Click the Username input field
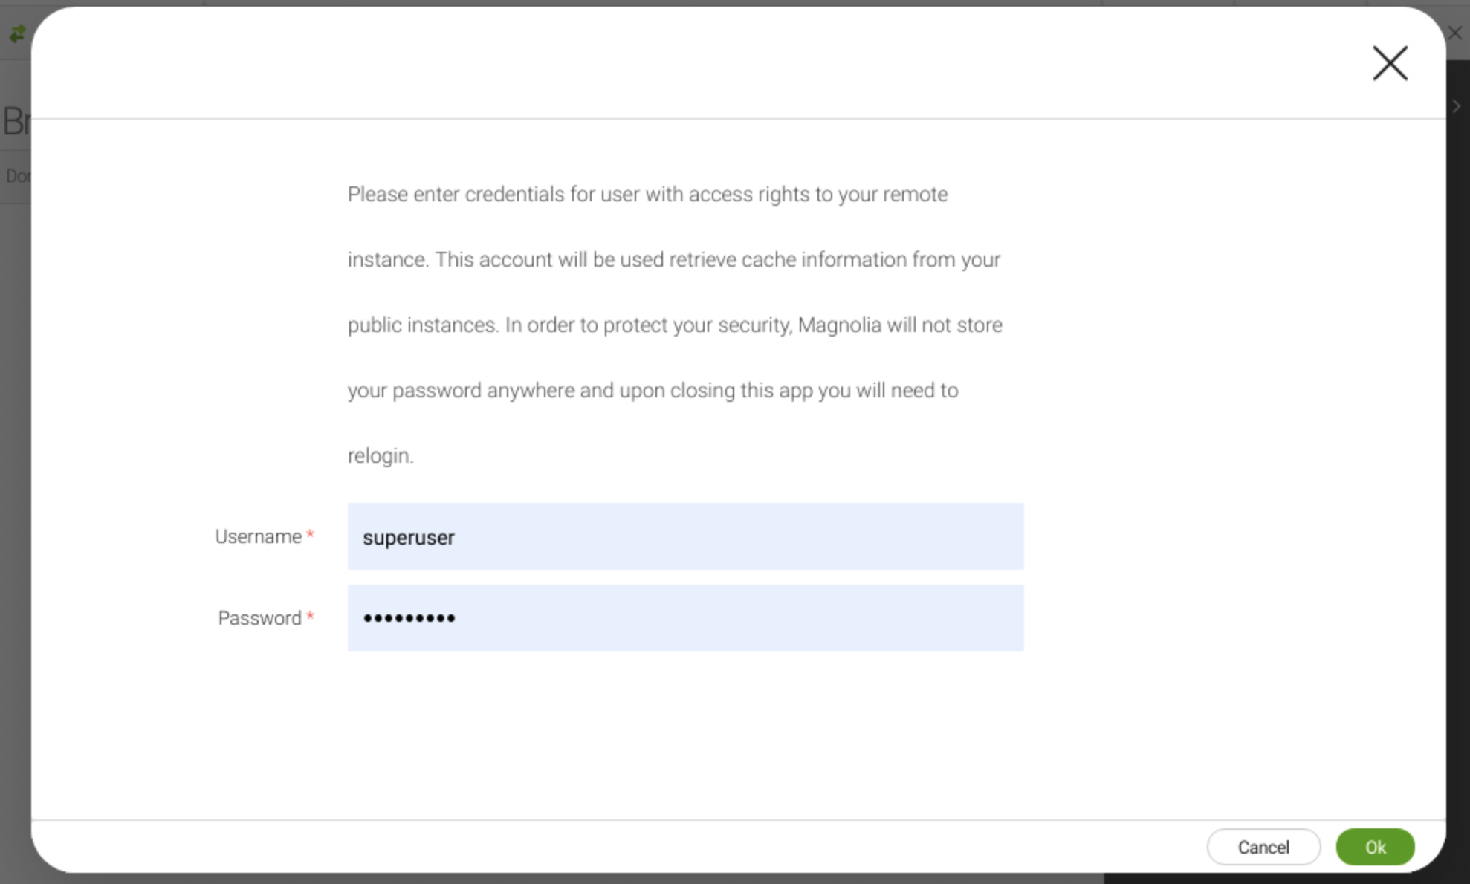Image resolution: width=1470 pixels, height=884 pixels. 685,536
